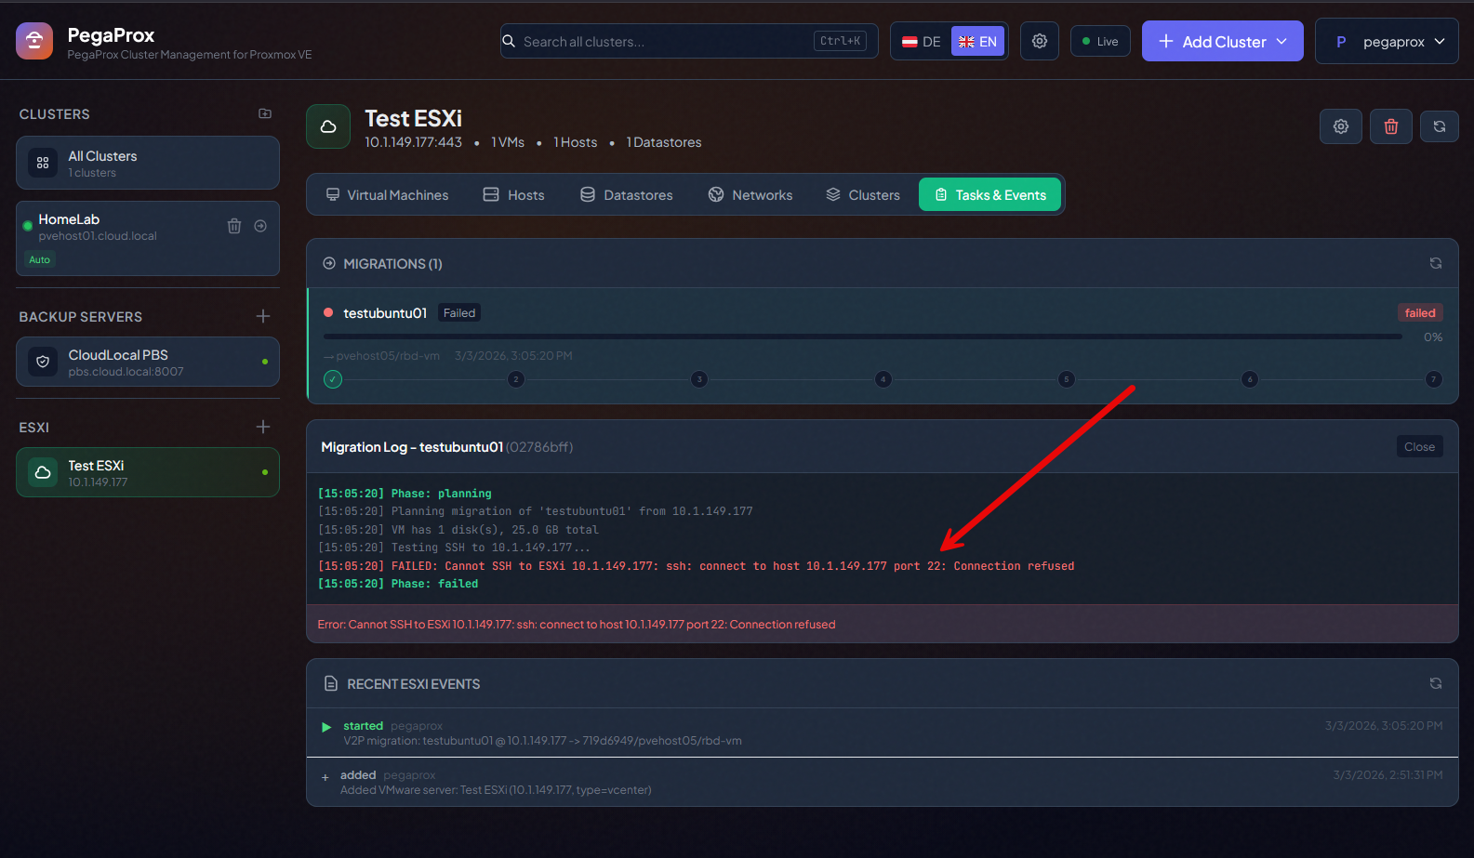Click the 'VM has 1 disk(s)' log line
1474x858 pixels.
click(x=458, y=530)
